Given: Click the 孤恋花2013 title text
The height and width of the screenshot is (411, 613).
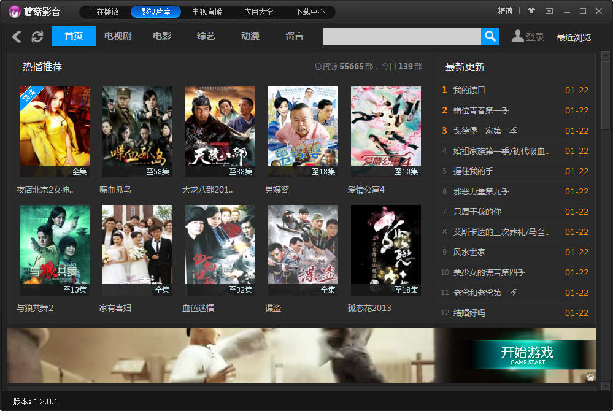Looking at the screenshot, I should coord(369,308).
